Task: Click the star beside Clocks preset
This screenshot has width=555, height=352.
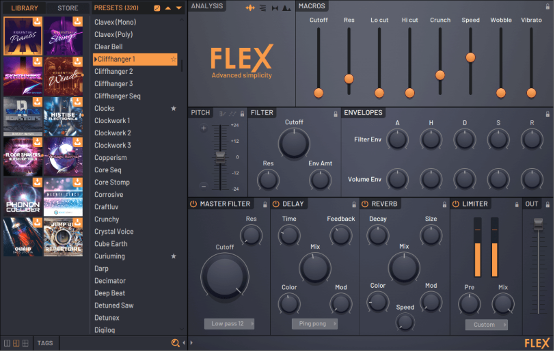Action: (x=174, y=109)
